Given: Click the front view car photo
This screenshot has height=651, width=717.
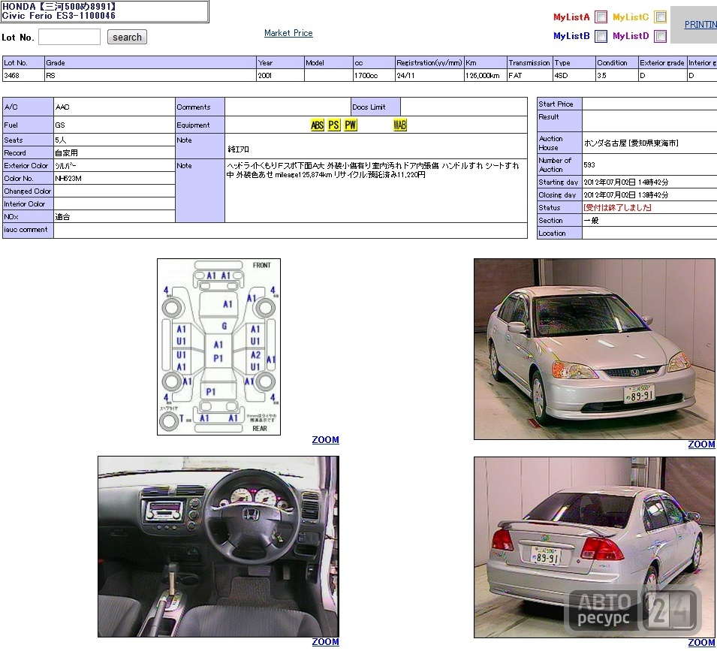Looking at the screenshot, I should click(x=595, y=349).
